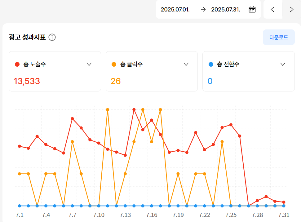Select the 7.16 x-axis date label
This screenshot has height=222, width=301.
pyautogui.click(x=152, y=215)
